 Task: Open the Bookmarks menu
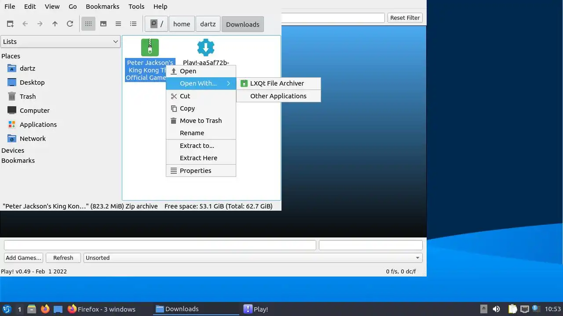102,7
